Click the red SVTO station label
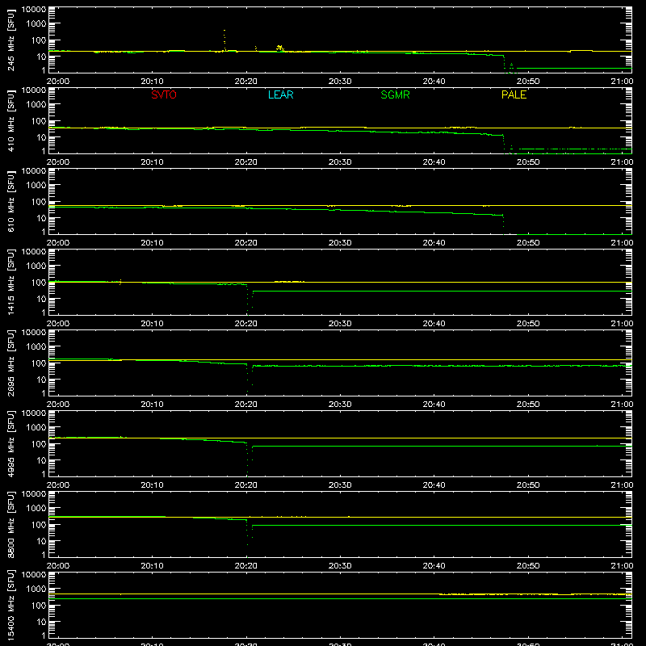Image resolution: width=646 pixels, height=646 pixels. pos(164,94)
